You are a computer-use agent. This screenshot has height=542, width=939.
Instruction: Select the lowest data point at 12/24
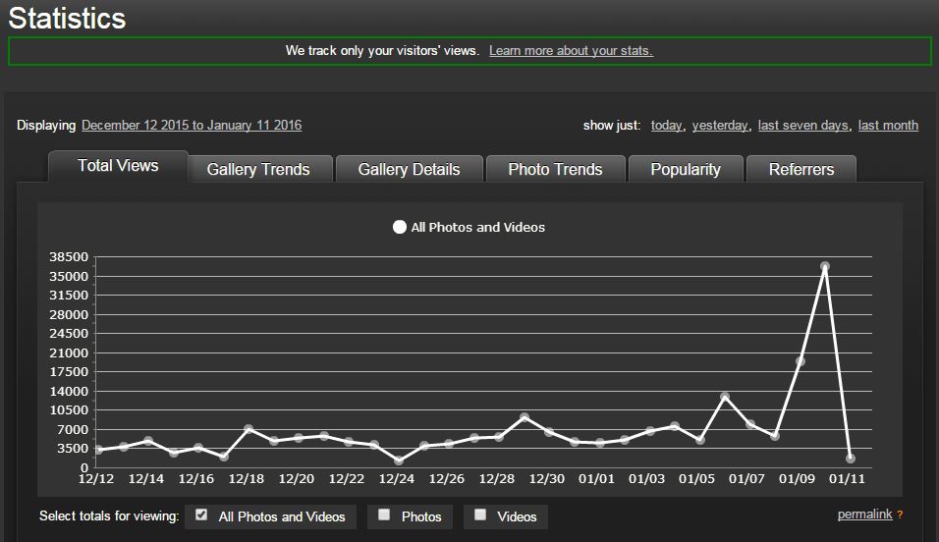tap(399, 461)
